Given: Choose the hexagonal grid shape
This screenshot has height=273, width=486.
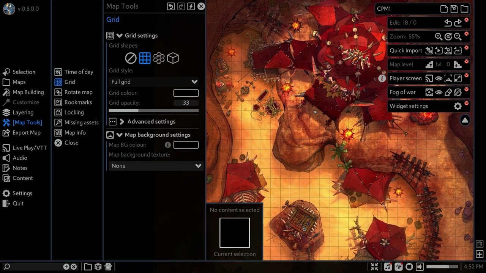Looking at the screenshot, I should point(159,58).
